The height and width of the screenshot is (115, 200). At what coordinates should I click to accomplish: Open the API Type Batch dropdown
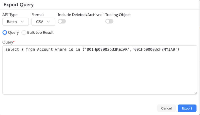16,22
